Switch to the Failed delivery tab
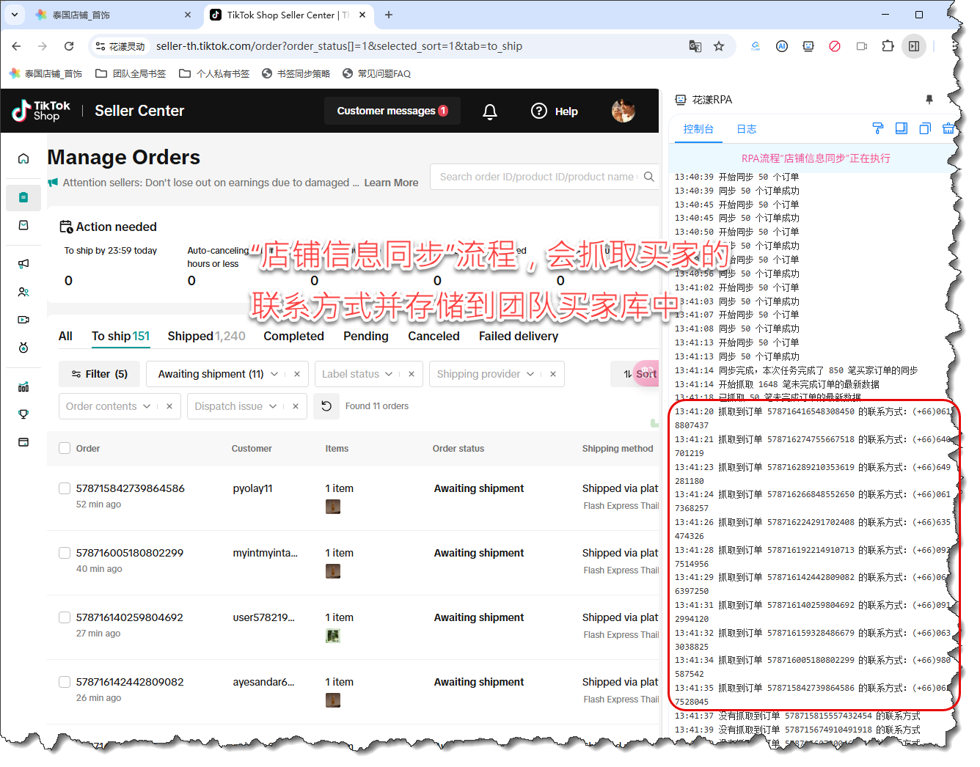Screen dimensions: 980x767 click(518, 336)
